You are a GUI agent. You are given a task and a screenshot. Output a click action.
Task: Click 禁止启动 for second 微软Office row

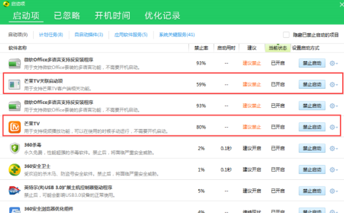[x=312, y=106]
